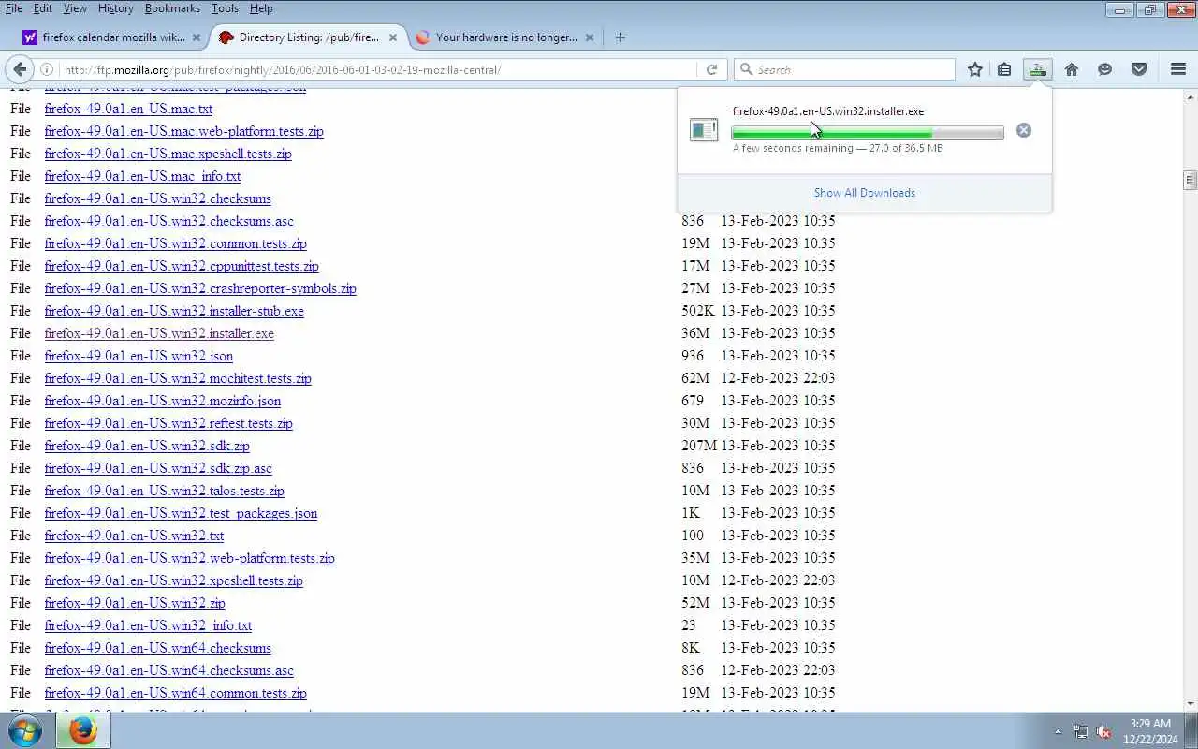1198x749 pixels.
Task: Click the Firefox taskbar icon
Action: point(82,730)
